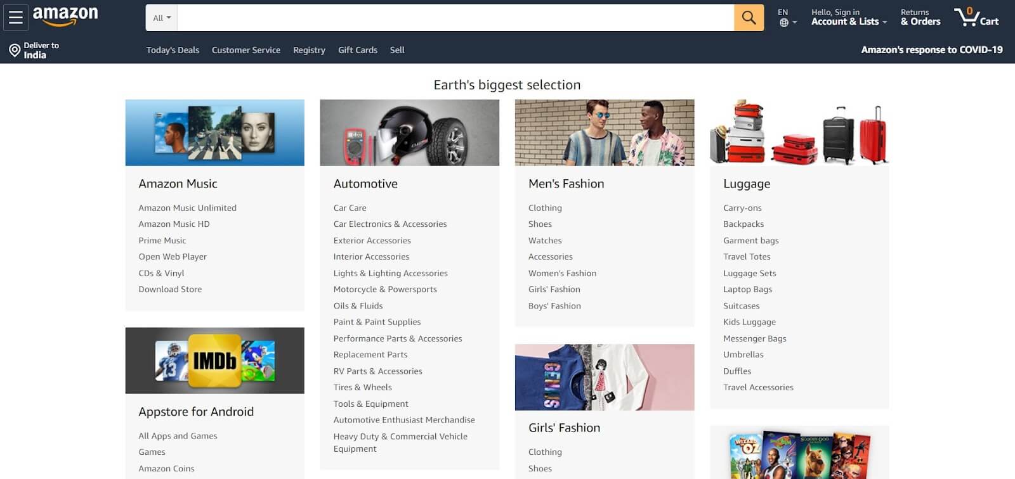Click the Automotive banner image
1015x479 pixels.
pyautogui.click(x=410, y=132)
